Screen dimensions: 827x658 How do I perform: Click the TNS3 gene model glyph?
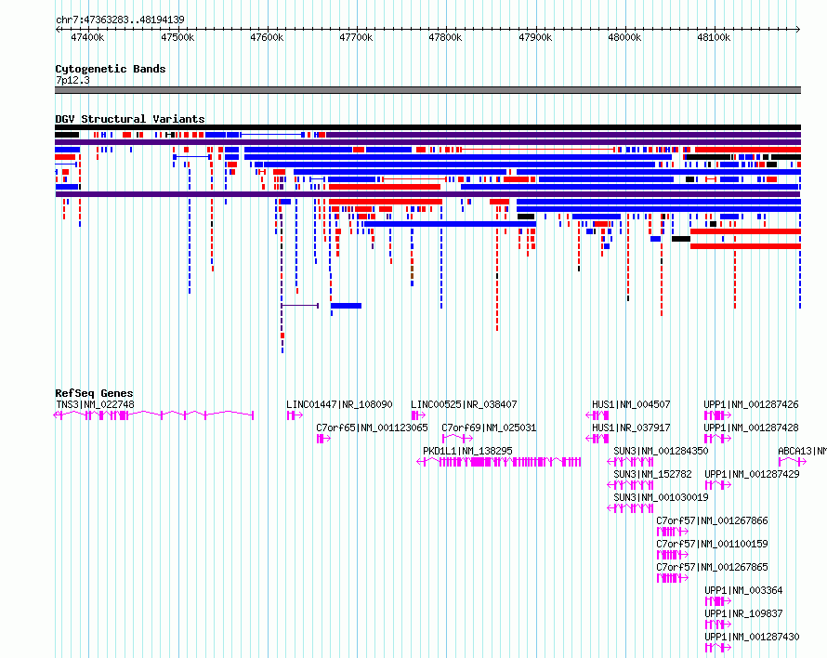(154, 415)
